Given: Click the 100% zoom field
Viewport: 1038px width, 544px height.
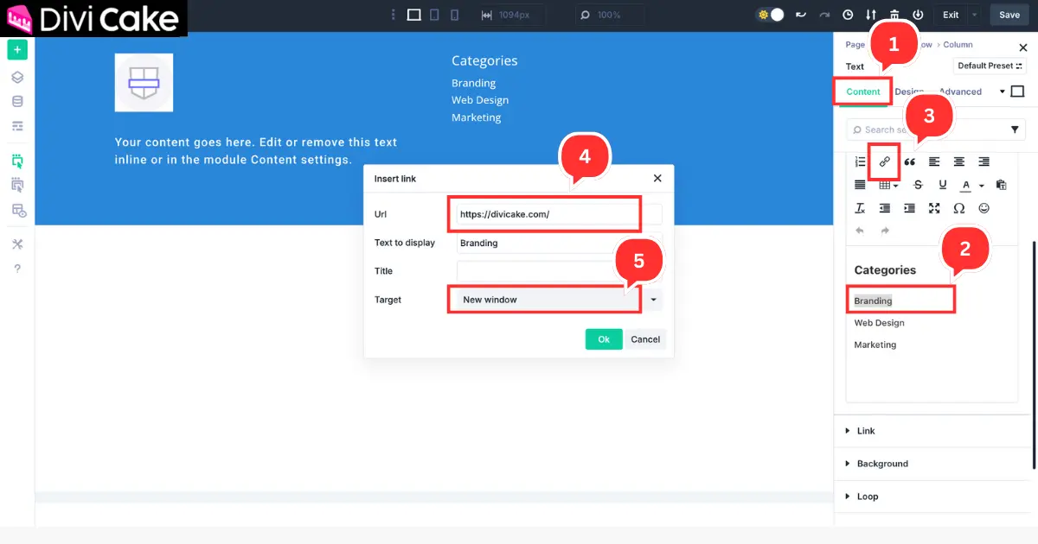Looking at the screenshot, I should pos(610,15).
